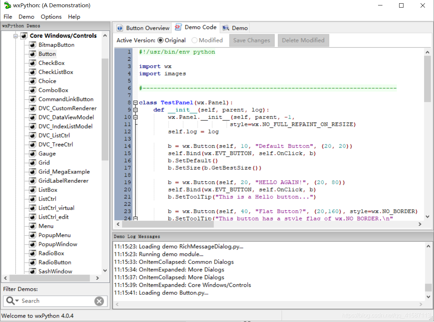
Task: Click the clear (X) icon in the search box
Action: [99, 301]
